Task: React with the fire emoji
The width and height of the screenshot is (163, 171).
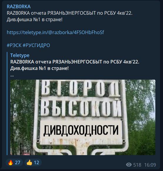Action: pos(14,162)
